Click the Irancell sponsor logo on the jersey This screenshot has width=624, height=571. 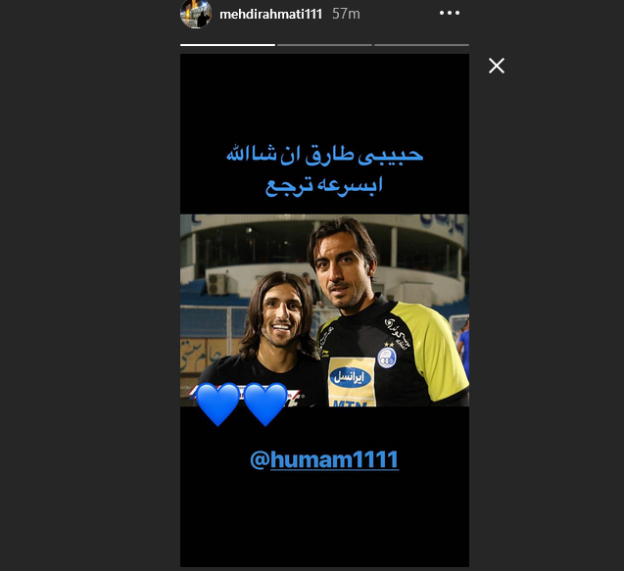click(351, 378)
